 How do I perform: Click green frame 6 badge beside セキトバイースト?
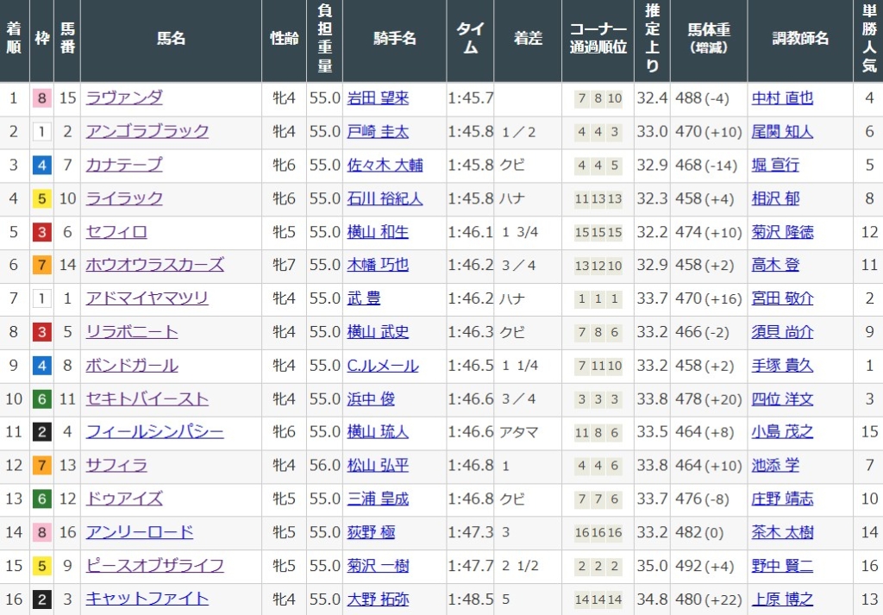[41, 399]
